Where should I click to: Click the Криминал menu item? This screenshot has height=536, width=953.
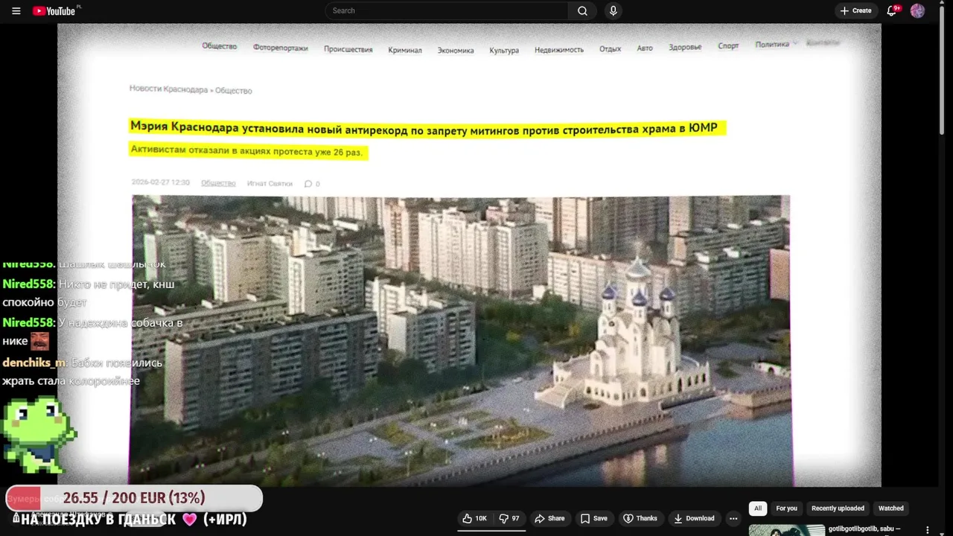[404, 50]
